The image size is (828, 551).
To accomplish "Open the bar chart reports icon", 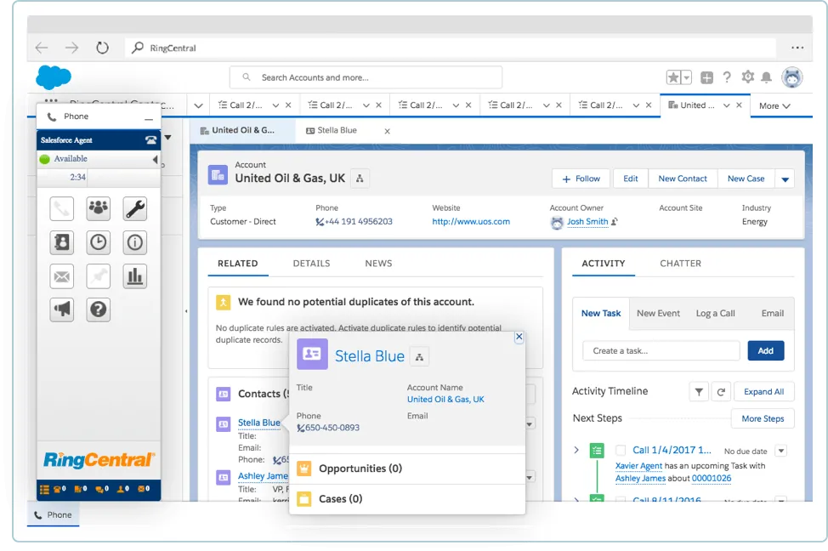I will point(135,275).
